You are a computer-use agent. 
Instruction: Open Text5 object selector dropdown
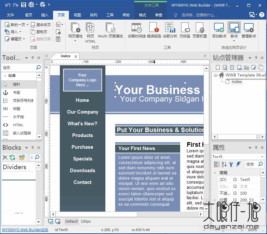pyautogui.click(x=262, y=157)
